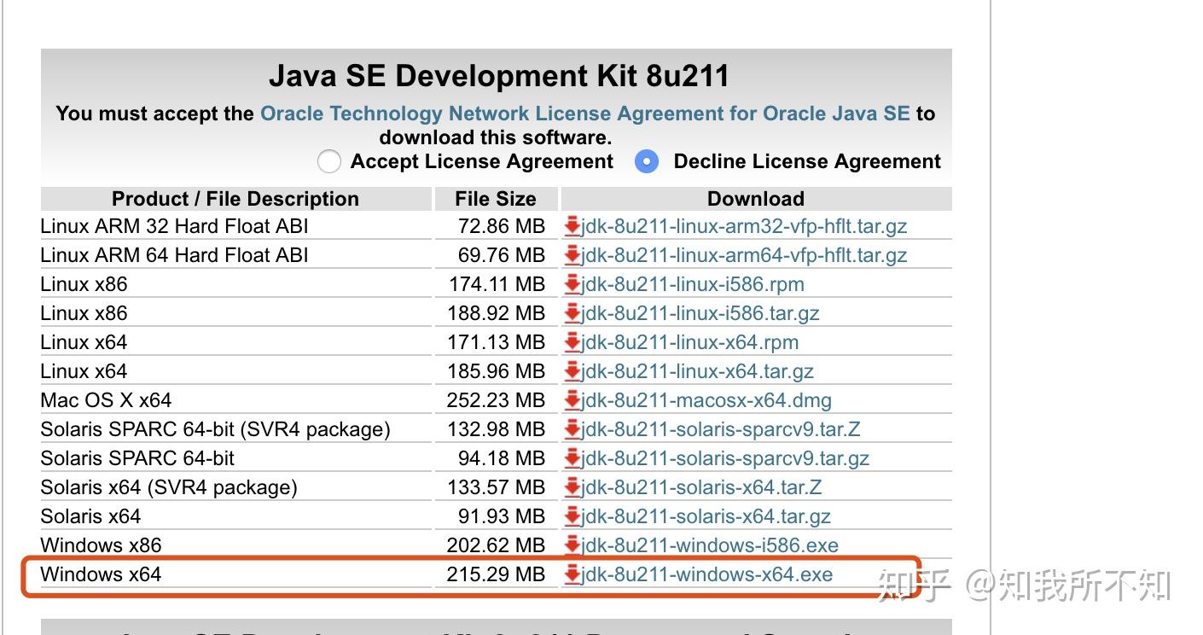1203x635 pixels.
Task: Click the File Size column header
Action: (x=496, y=199)
